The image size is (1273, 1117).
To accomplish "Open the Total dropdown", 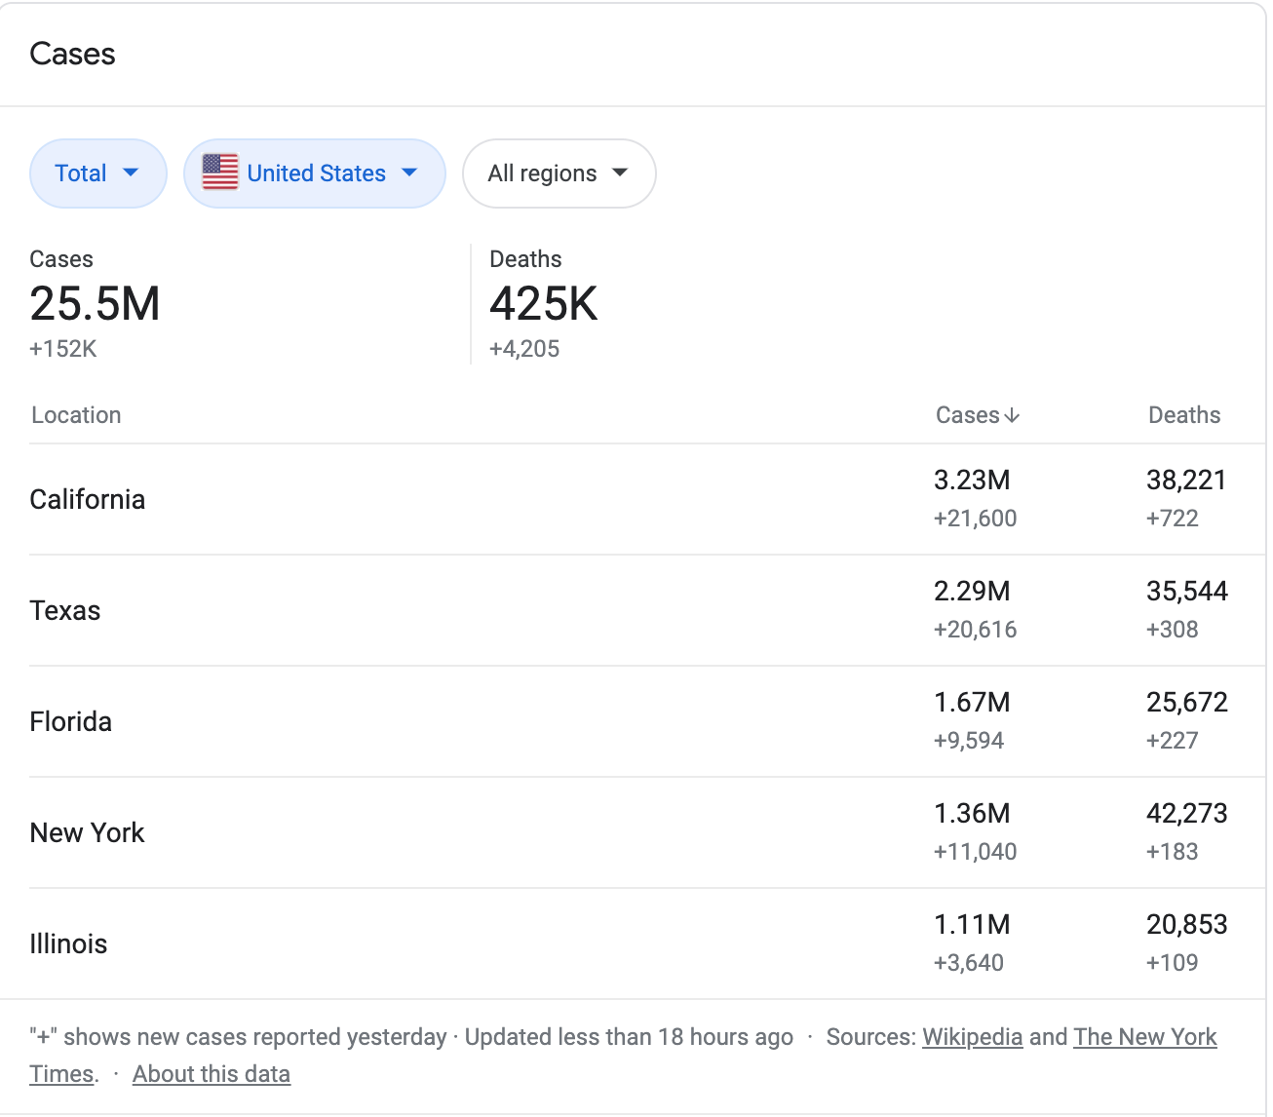I will 97,173.
